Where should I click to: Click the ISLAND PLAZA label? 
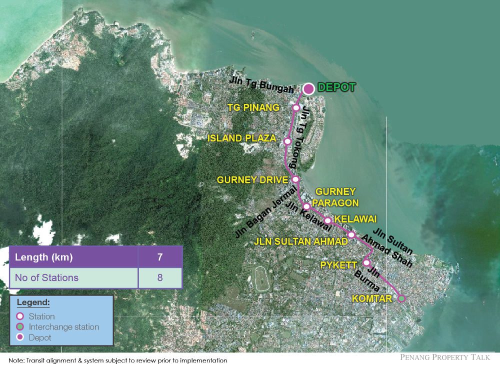241,138
